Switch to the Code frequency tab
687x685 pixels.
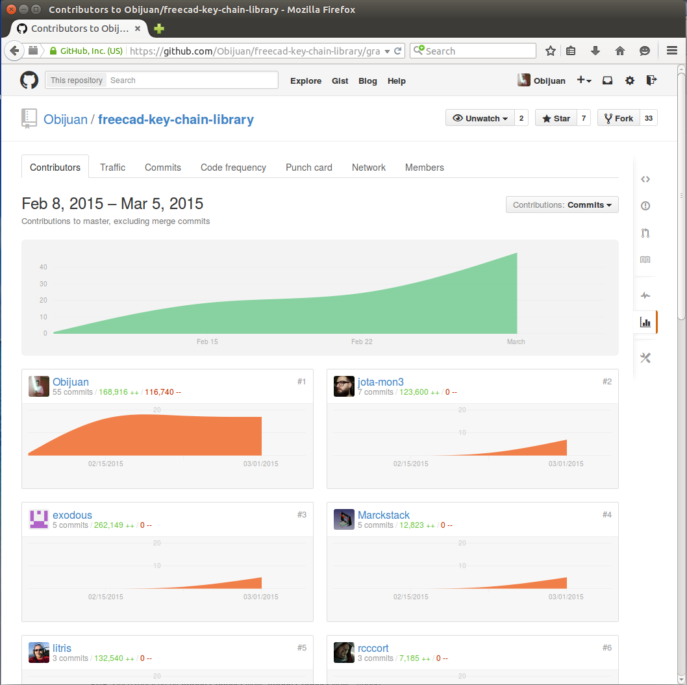click(233, 168)
